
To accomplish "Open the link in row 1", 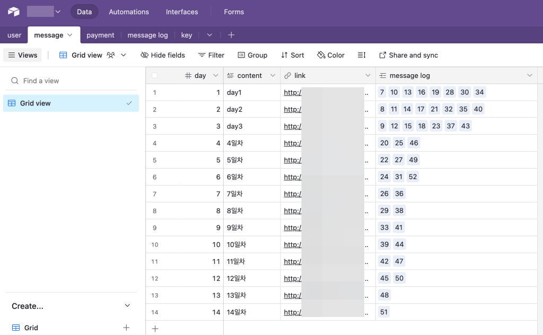I will click(x=293, y=93).
